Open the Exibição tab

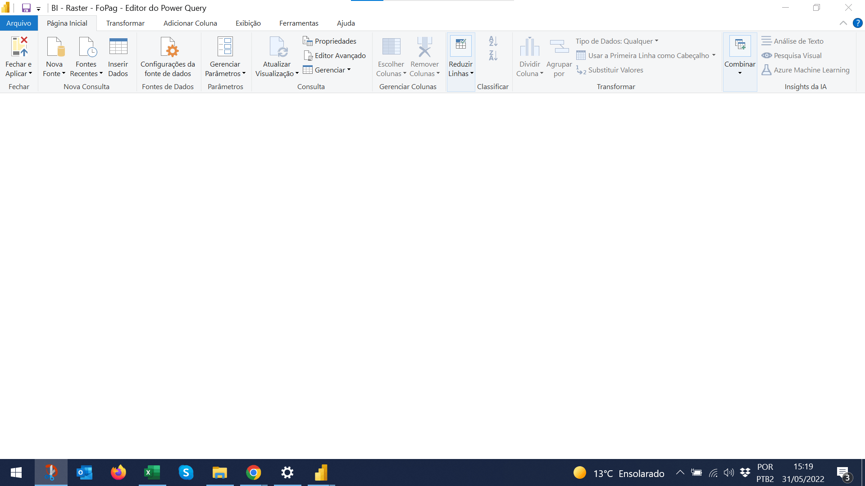point(248,23)
